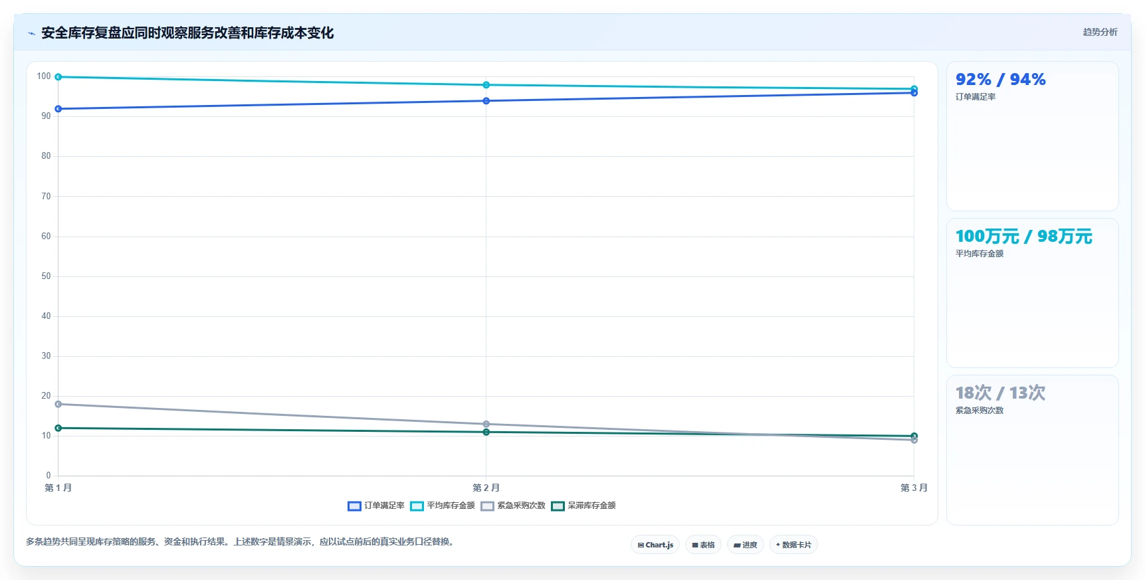Click the 第 2 月 axis label
The image size is (1145, 580).
coord(486,488)
